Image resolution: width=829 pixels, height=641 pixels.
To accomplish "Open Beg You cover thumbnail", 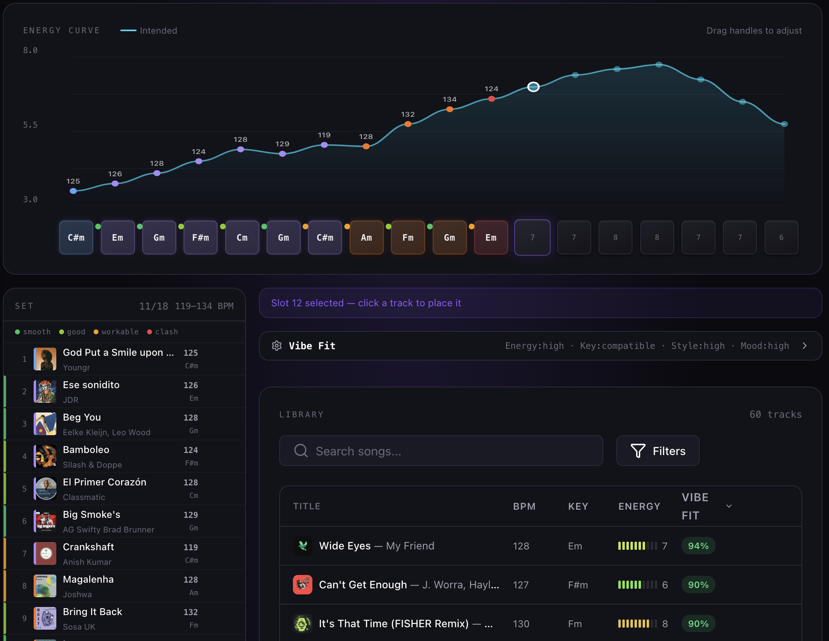I will 45,424.
